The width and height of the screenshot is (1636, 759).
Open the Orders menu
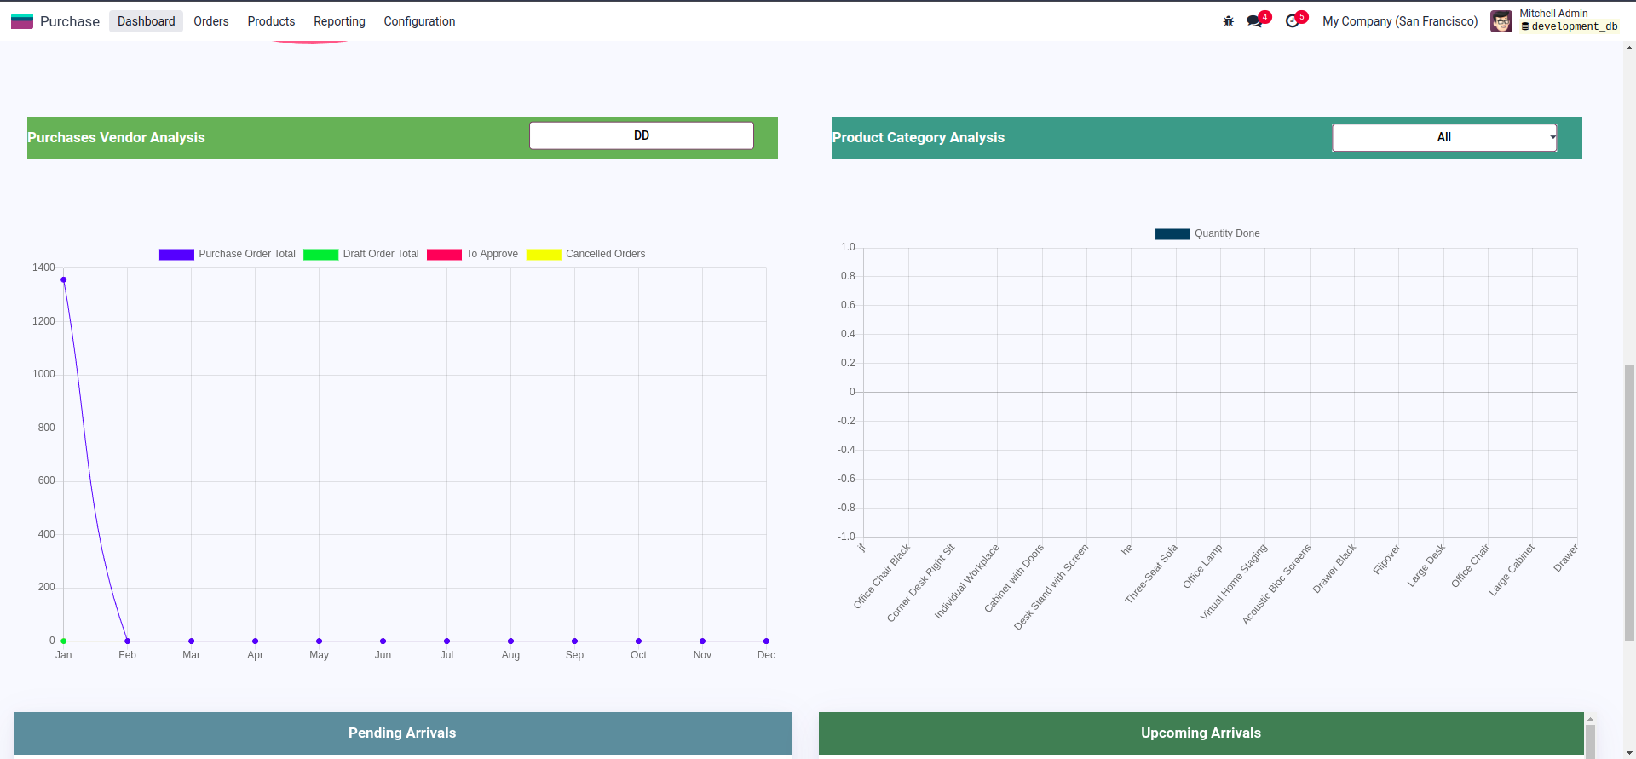[210, 21]
